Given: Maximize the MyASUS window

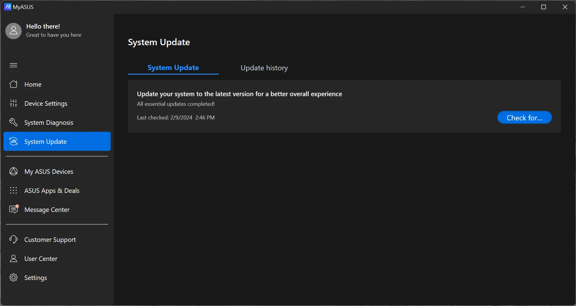Looking at the screenshot, I should pyautogui.click(x=544, y=7).
